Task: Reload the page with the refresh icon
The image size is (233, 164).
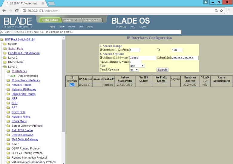Action: coord(17,11)
